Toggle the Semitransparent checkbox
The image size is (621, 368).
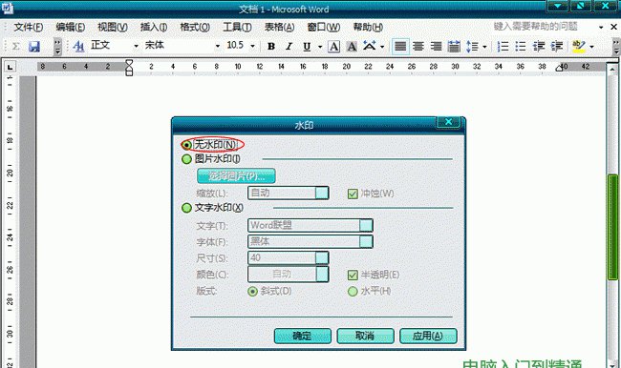coord(353,276)
